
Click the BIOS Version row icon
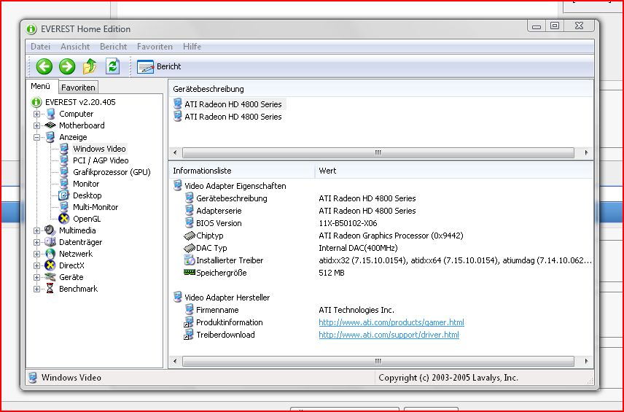coord(190,223)
